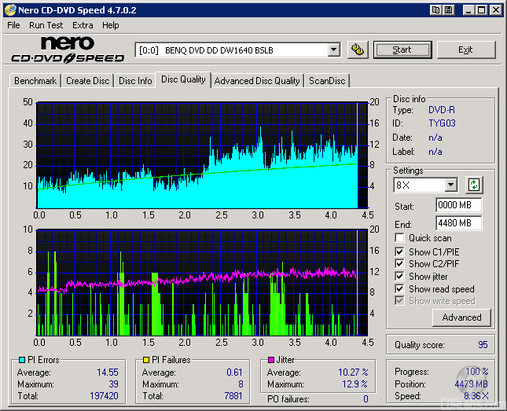Click the copy-to-clipboard icon in title bar
507x411 pixels.
[435, 10]
